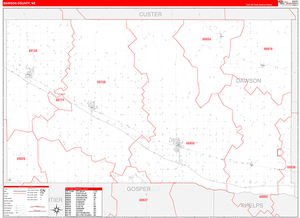
Task: Click the ZIP Code boundary line sample in legend
Action: (19, 193)
